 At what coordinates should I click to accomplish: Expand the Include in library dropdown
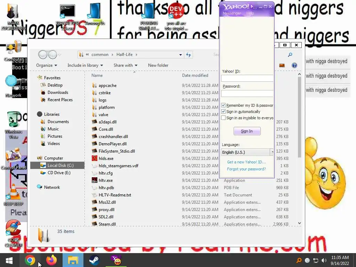point(85,65)
